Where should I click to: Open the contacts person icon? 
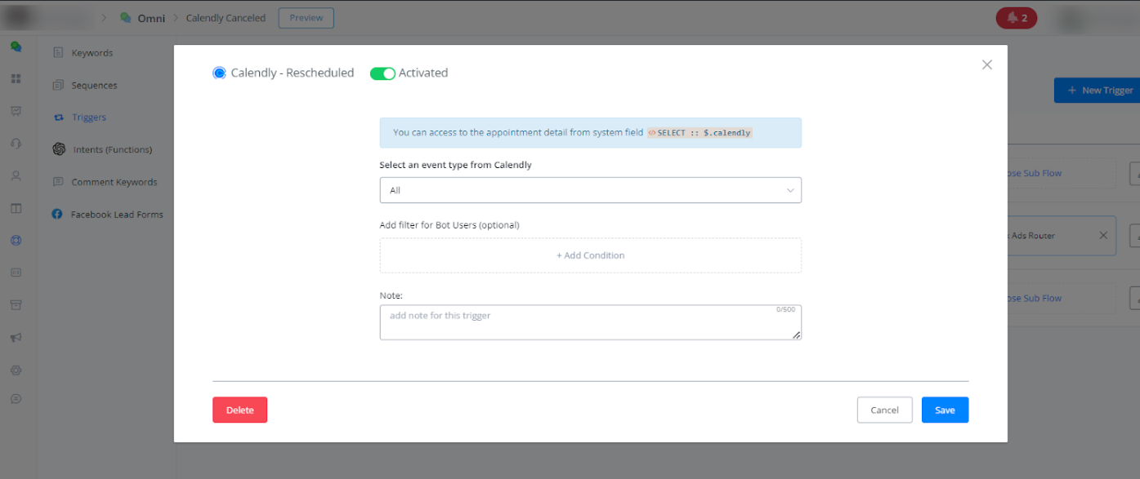click(x=16, y=176)
